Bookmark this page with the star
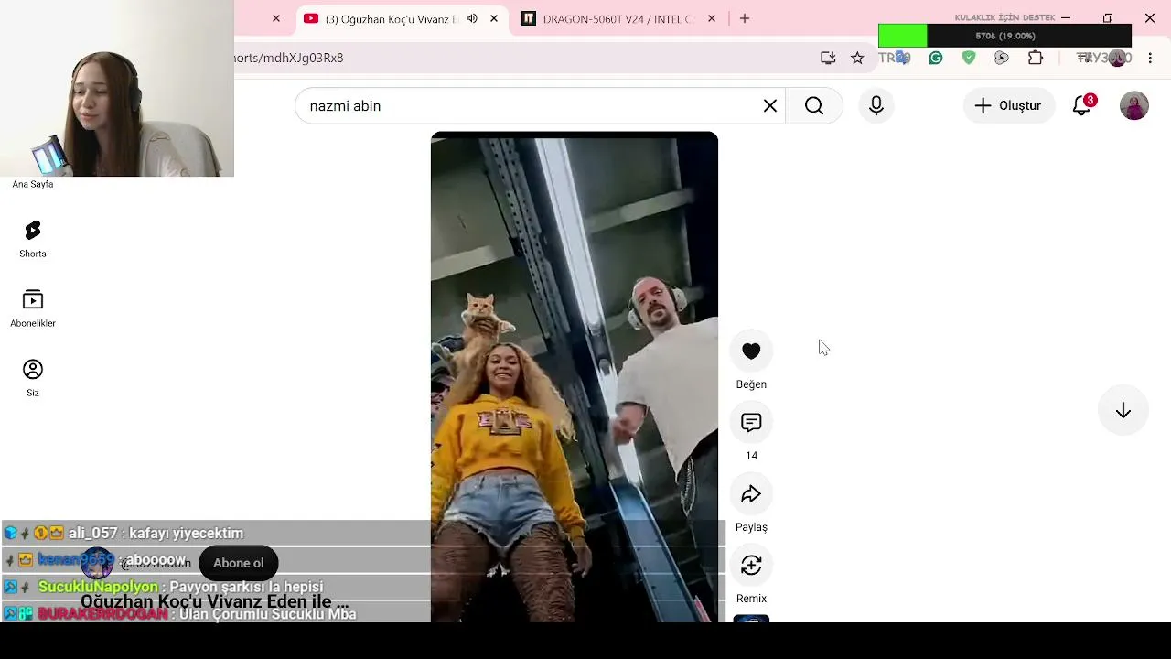The height and width of the screenshot is (659, 1171). (857, 58)
